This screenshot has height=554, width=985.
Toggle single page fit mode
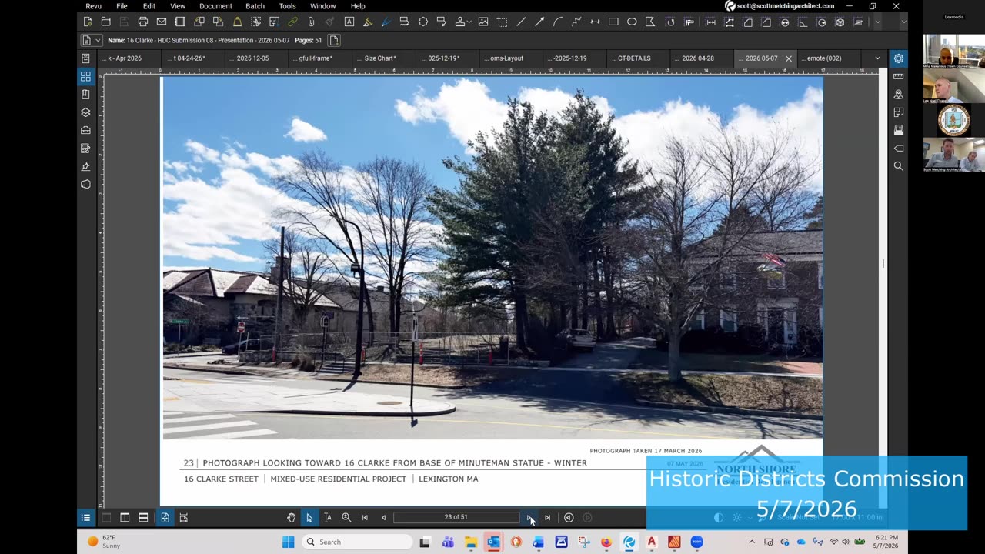(165, 518)
